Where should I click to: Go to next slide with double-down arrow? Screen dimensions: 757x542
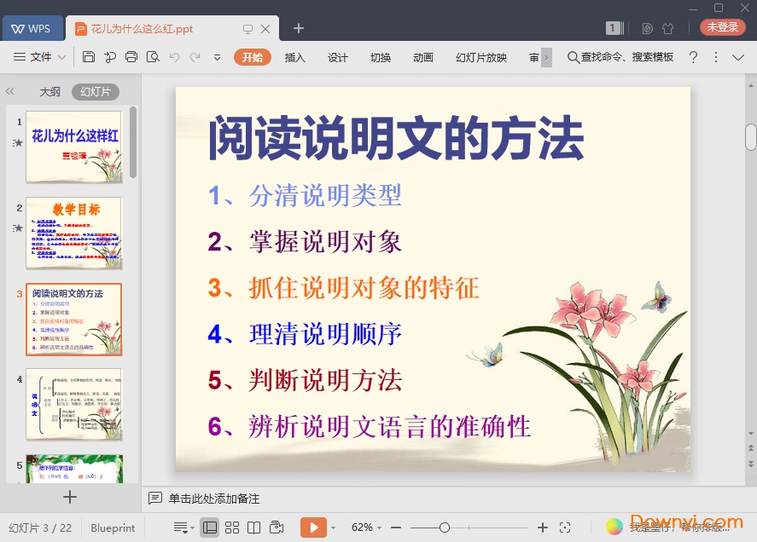tap(751, 464)
